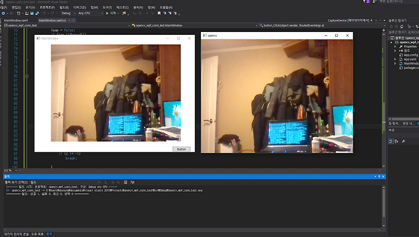Image resolution: width=419 pixels, height=237 pixels.
Task: Open the View menu
Action: coord(30,7)
